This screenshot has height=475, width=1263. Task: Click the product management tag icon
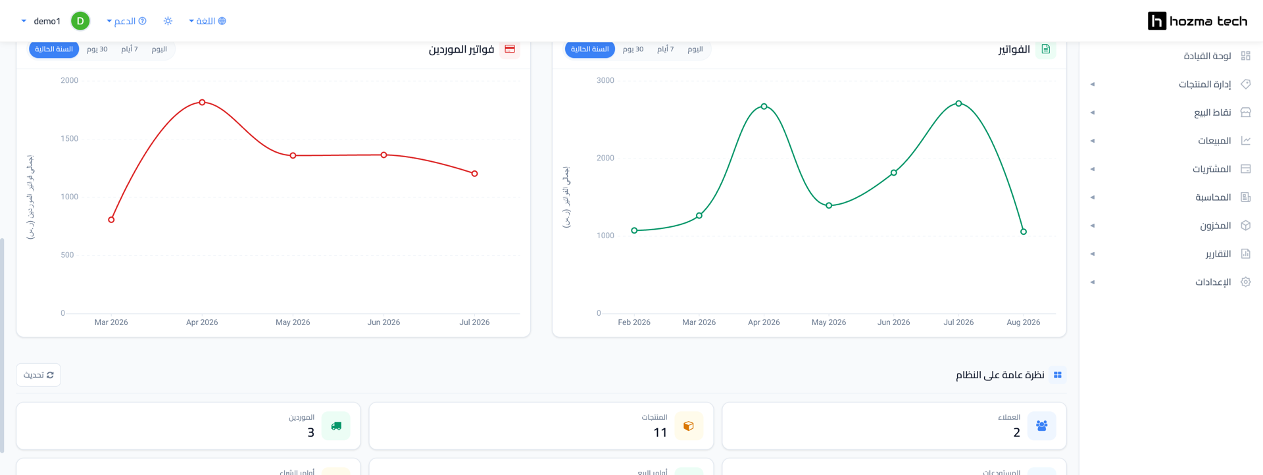pyautogui.click(x=1245, y=84)
